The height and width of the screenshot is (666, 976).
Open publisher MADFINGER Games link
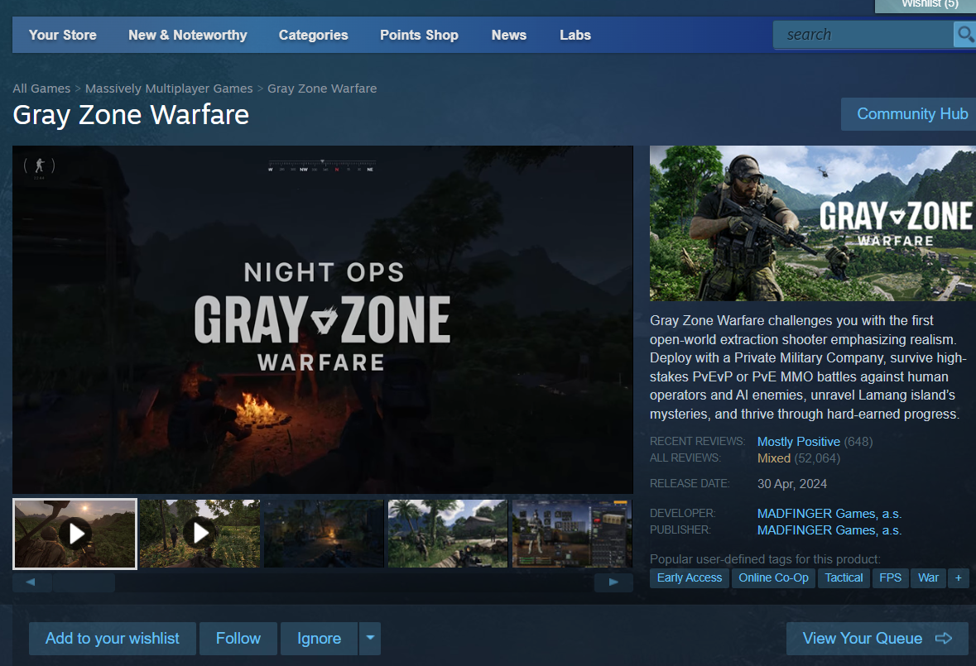(829, 529)
